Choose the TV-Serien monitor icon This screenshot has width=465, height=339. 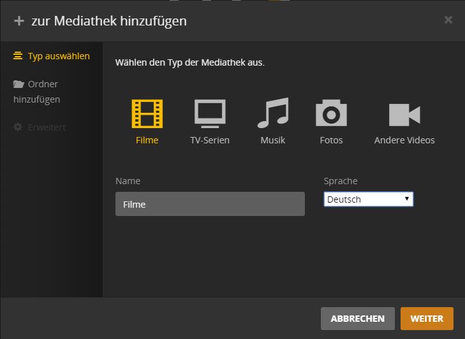(210, 114)
